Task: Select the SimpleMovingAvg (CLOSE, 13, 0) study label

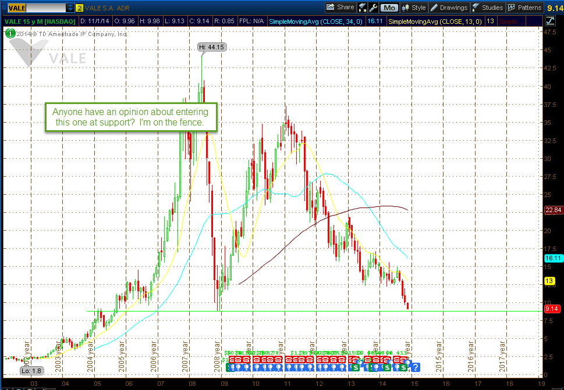Action: 435,21
